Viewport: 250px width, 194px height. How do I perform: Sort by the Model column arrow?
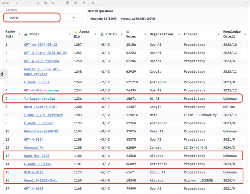[69, 34]
